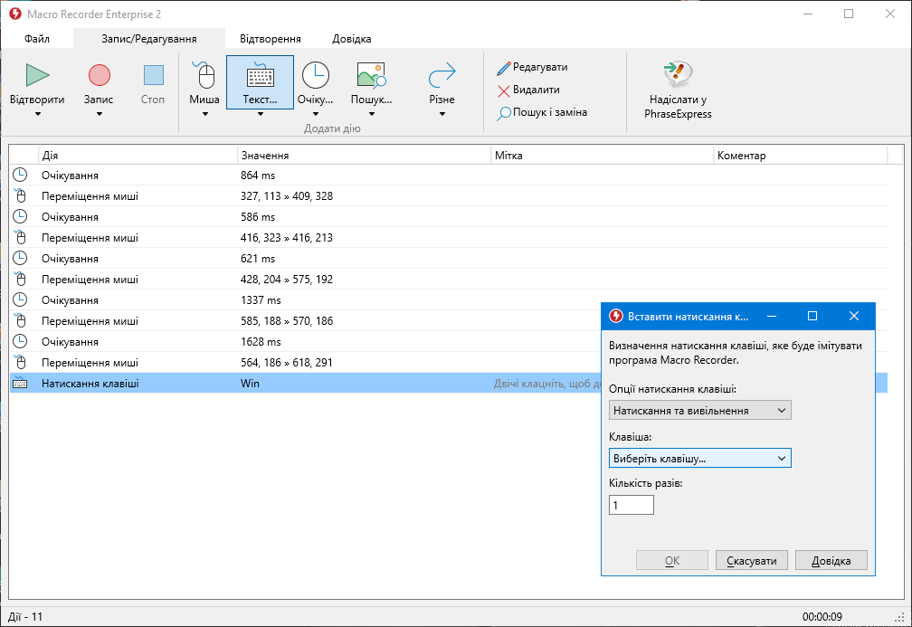
Task: Click the clock icon of the 864 ms row
Action: point(20,175)
